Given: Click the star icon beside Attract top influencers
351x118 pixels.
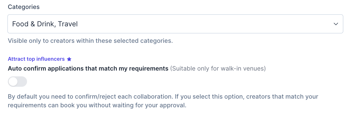Looking at the screenshot, I should coord(69,59).
